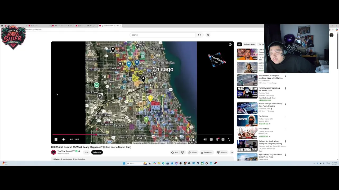Open the 18th Street video thumbnail
The image size is (339, 190).
coord(247,54)
